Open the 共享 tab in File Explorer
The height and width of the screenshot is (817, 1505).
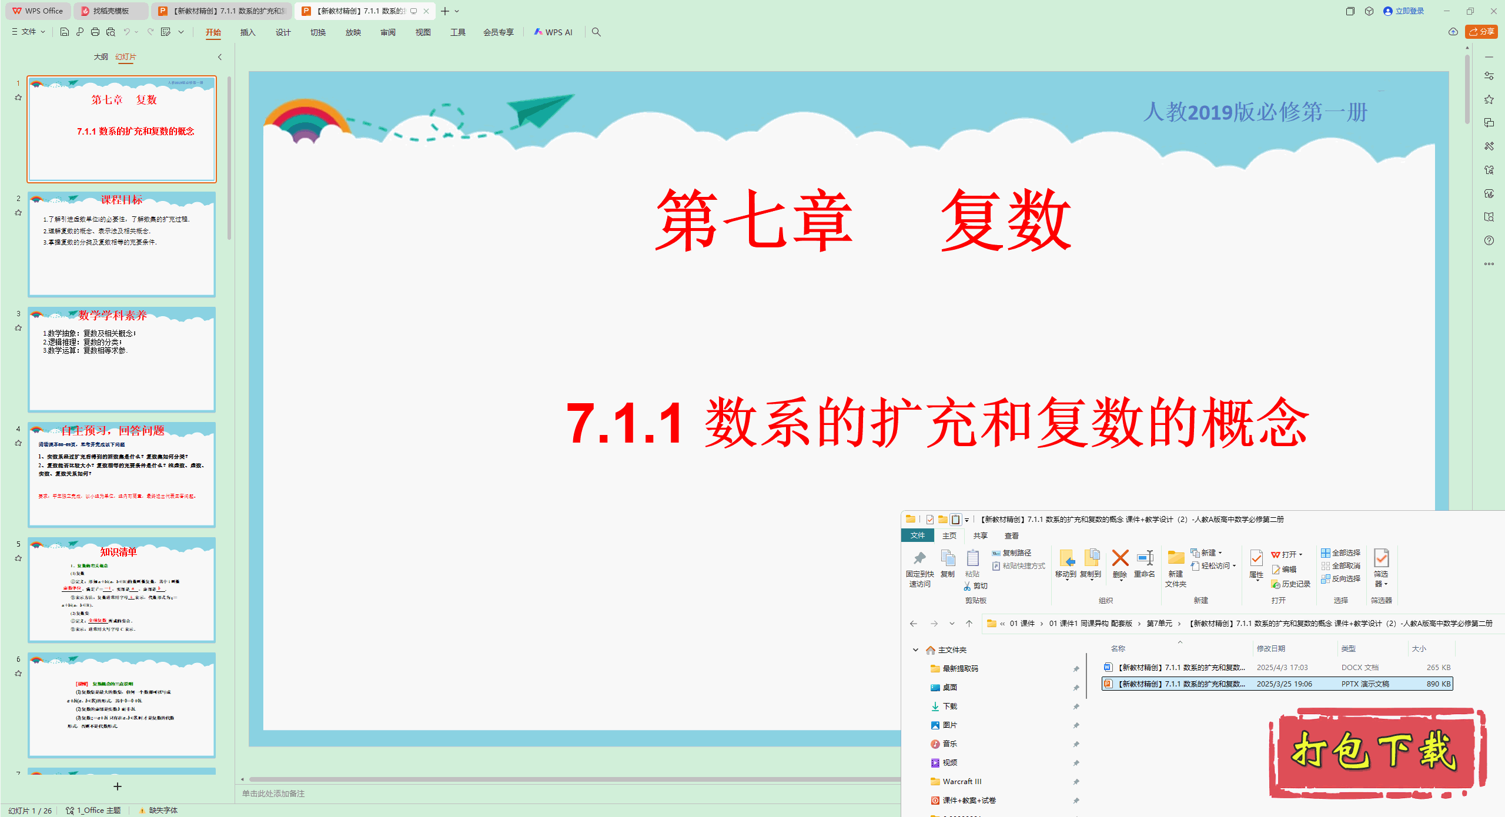tap(980, 535)
